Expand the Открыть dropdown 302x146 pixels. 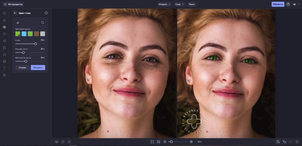[164, 4]
